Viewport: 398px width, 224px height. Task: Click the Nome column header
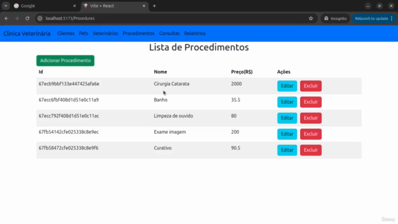click(160, 72)
